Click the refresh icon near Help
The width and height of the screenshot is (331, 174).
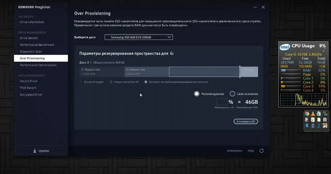point(261,151)
